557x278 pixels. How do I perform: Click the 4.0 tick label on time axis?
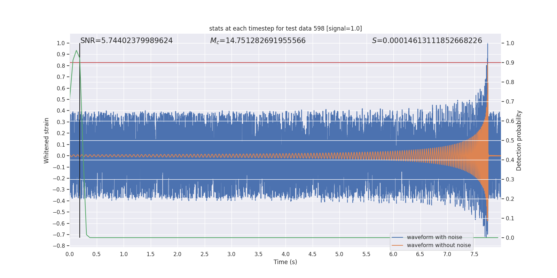[285, 254]
